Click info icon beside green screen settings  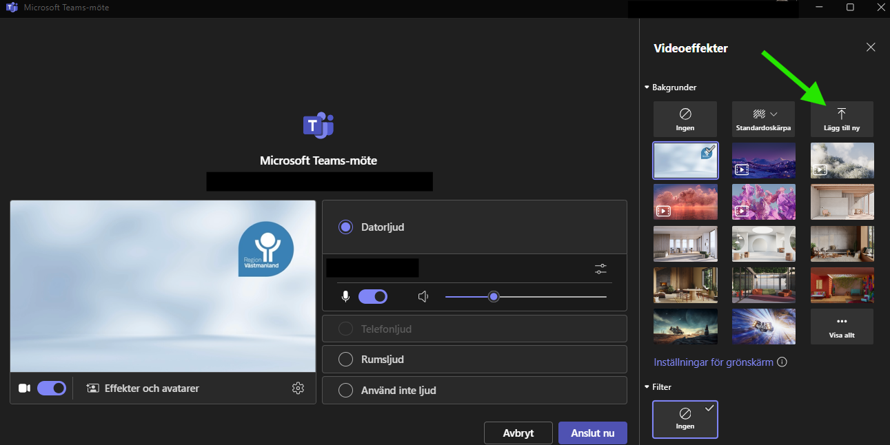click(x=782, y=362)
